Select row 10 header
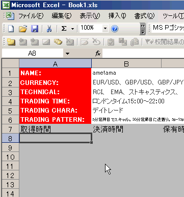Image resolution: width=184 pixels, height=197 pixels. [x=11, y=157]
